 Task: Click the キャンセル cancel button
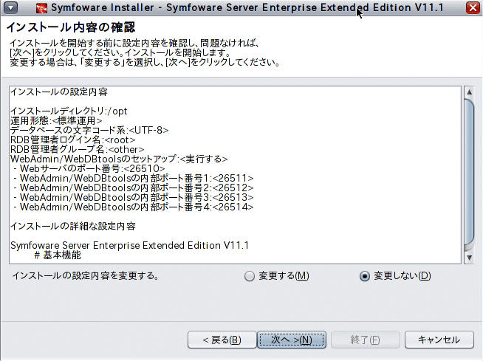pyautogui.click(x=439, y=340)
